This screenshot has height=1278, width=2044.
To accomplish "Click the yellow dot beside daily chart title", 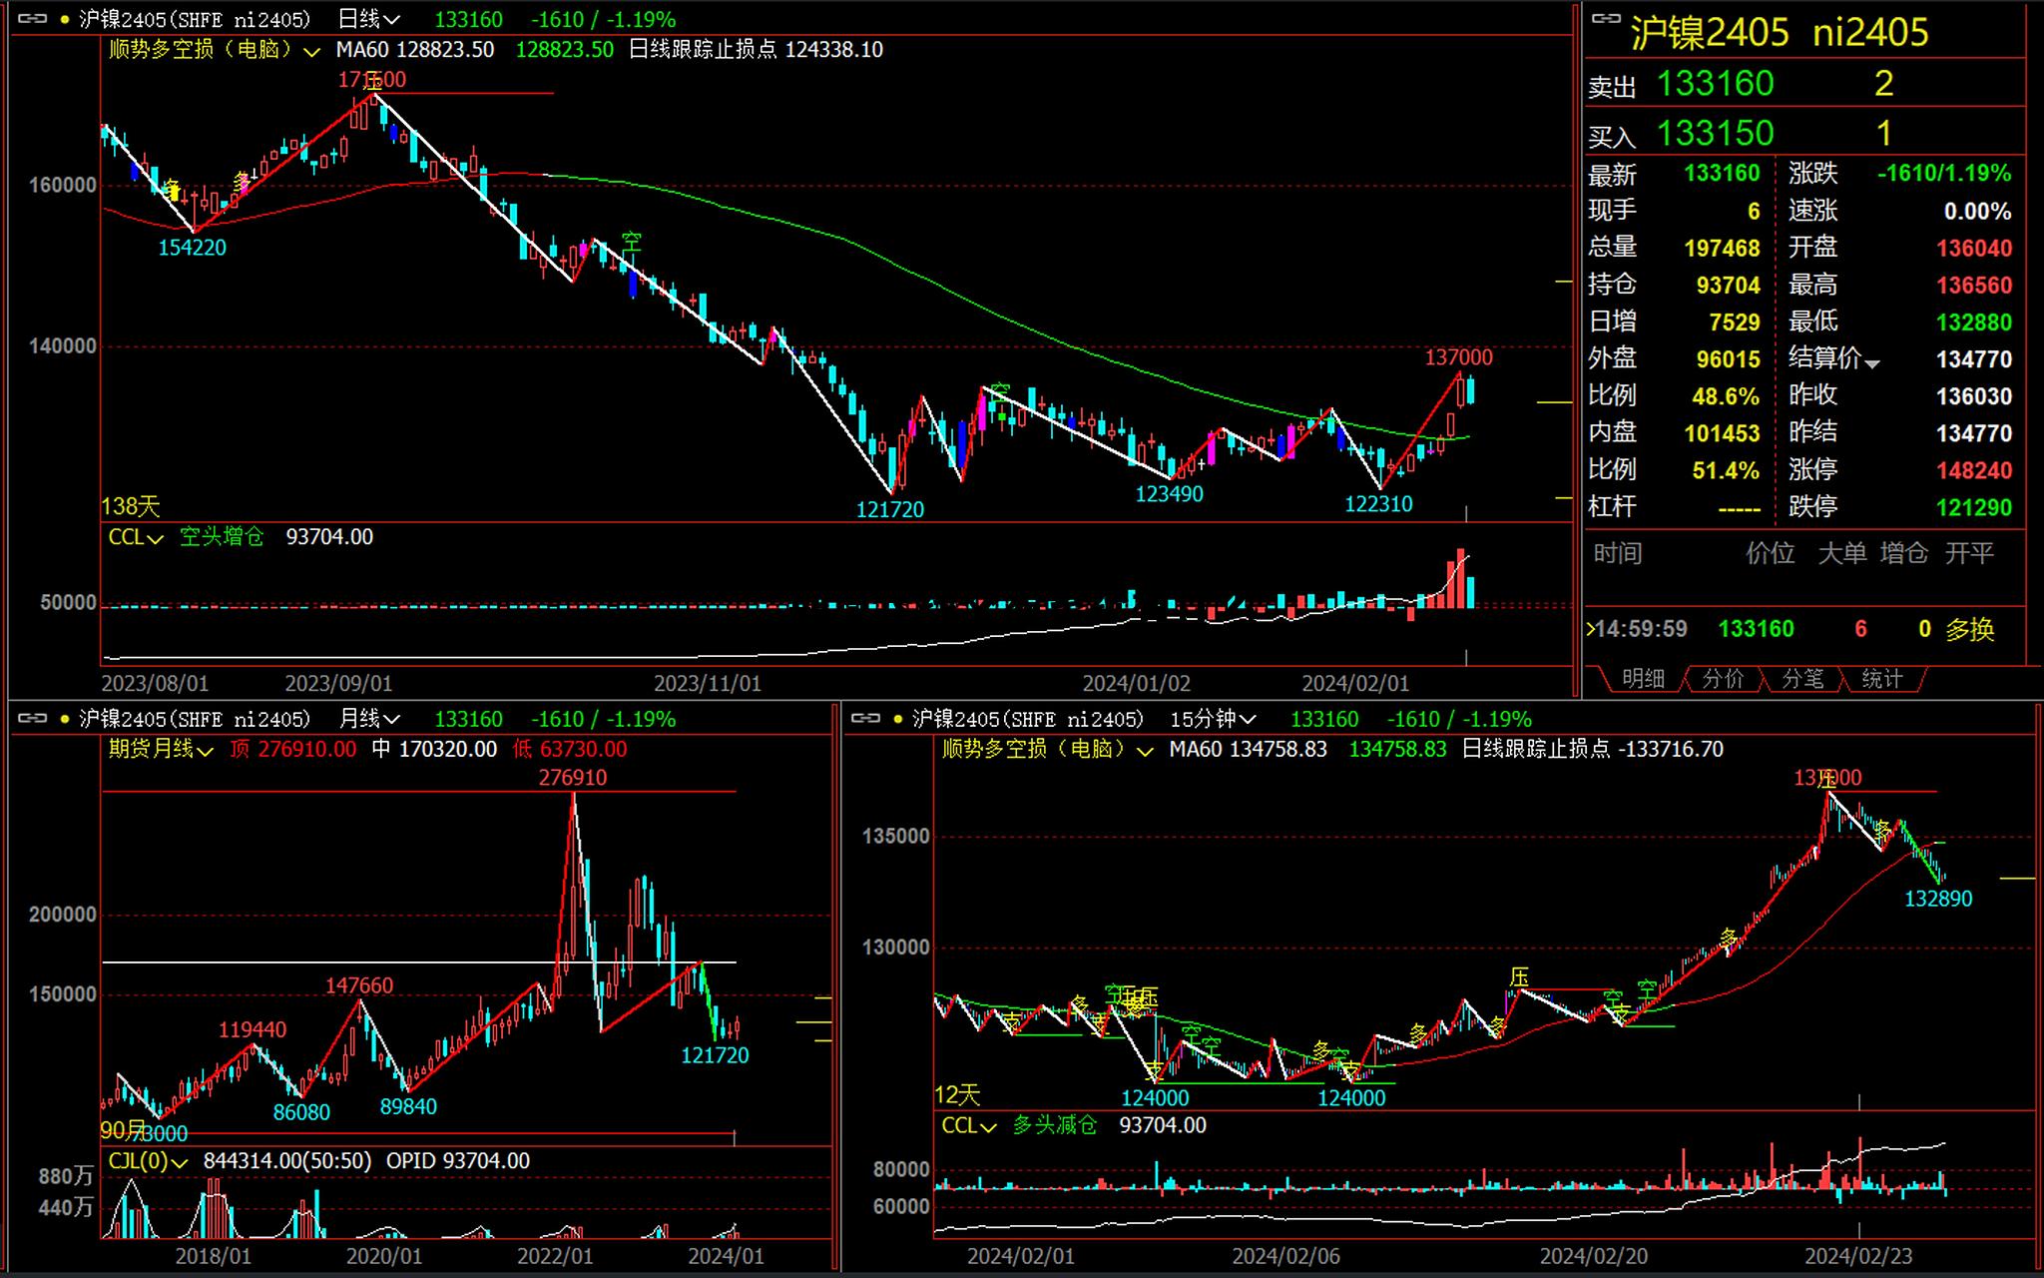I will (65, 20).
